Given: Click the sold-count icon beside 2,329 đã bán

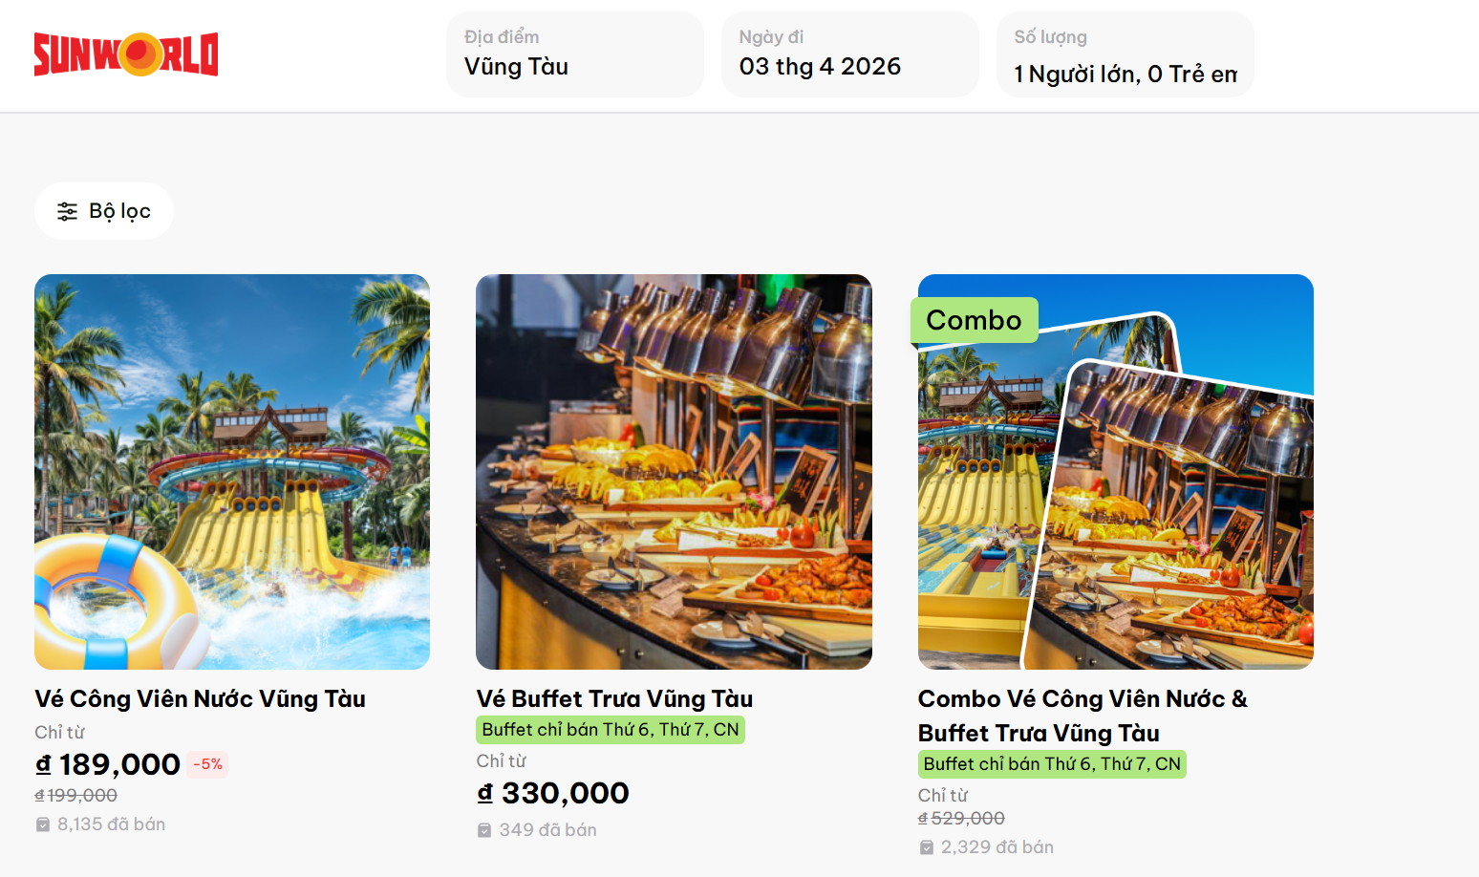Looking at the screenshot, I should point(927,847).
